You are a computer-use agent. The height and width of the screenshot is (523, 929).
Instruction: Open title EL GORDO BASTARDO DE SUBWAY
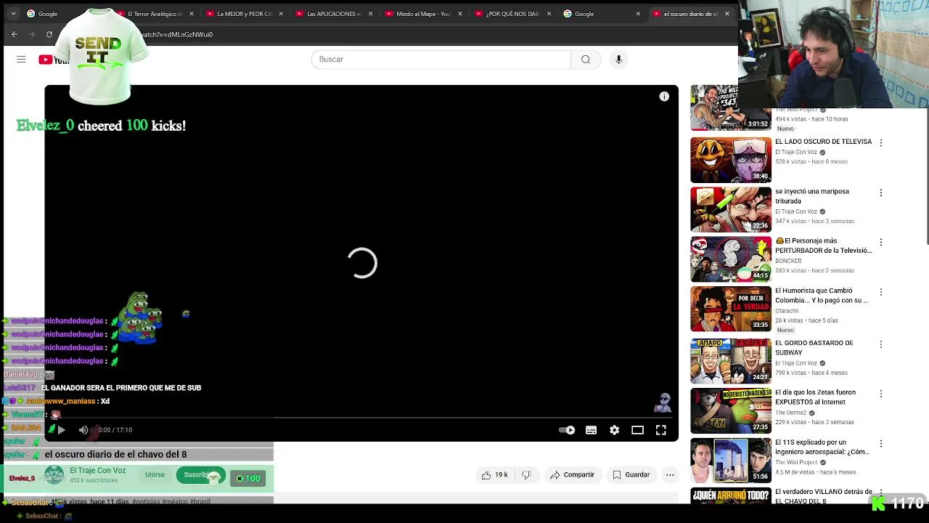click(814, 348)
